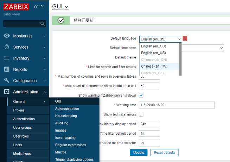Screen dimensions: 230x162
Task: Toggle Show technical errors checkbox
Action: [x=141, y=114]
